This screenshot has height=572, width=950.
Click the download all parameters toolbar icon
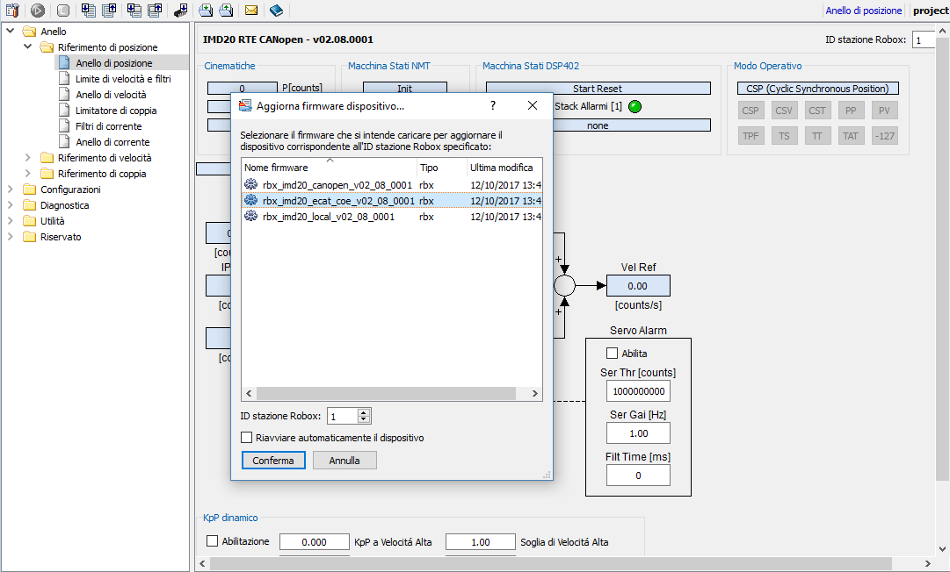coord(134,11)
